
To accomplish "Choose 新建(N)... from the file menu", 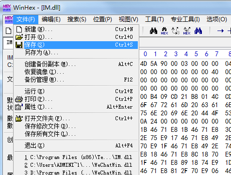I will pyautogui.click(x=76, y=29).
